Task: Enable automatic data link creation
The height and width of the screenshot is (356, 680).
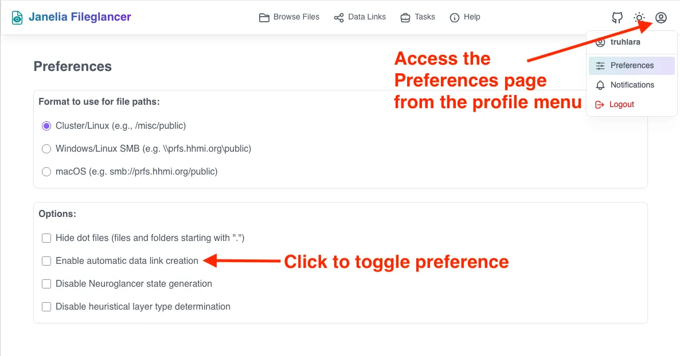Action: click(x=46, y=261)
